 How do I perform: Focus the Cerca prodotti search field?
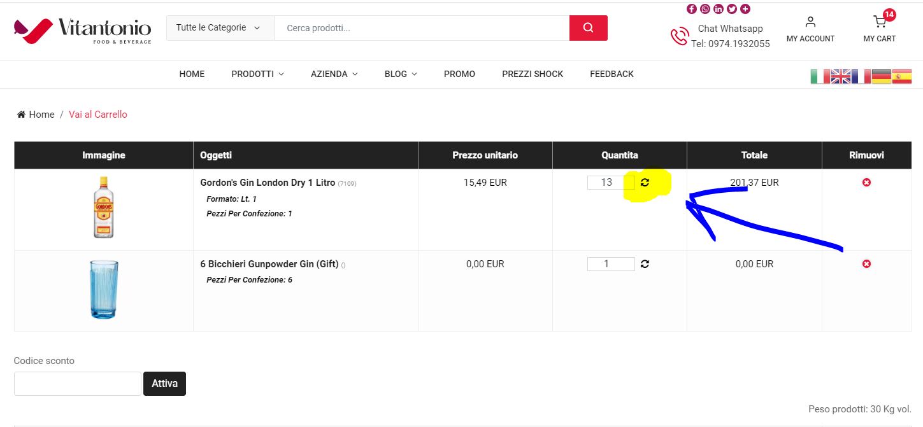pyautogui.click(x=422, y=28)
